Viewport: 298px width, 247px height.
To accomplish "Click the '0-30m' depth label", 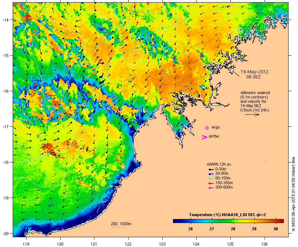I will pyautogui.click(x=221, y=169).
